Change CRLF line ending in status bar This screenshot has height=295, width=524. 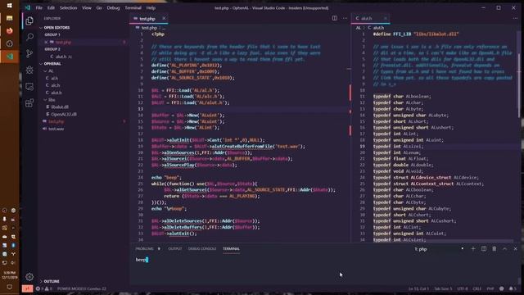pos(477,288)
